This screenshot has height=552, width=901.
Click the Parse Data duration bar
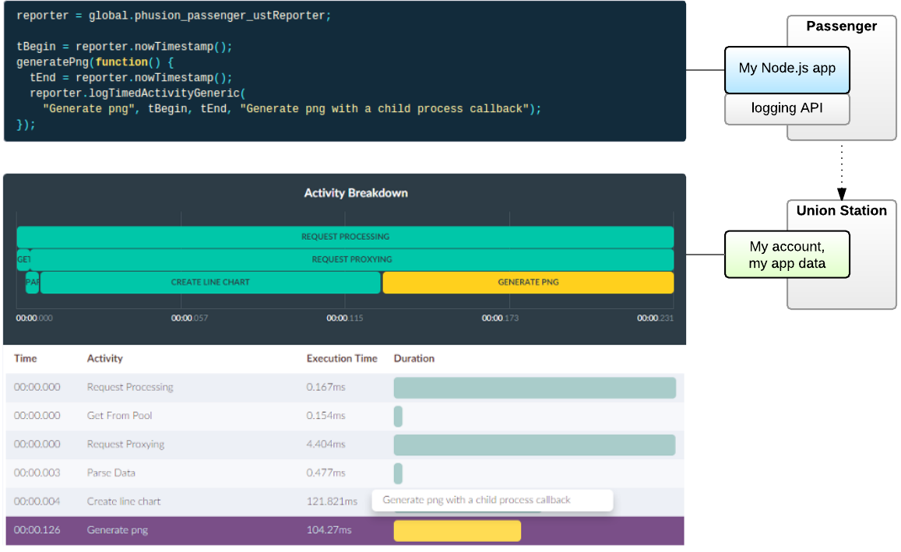point(398,474)
